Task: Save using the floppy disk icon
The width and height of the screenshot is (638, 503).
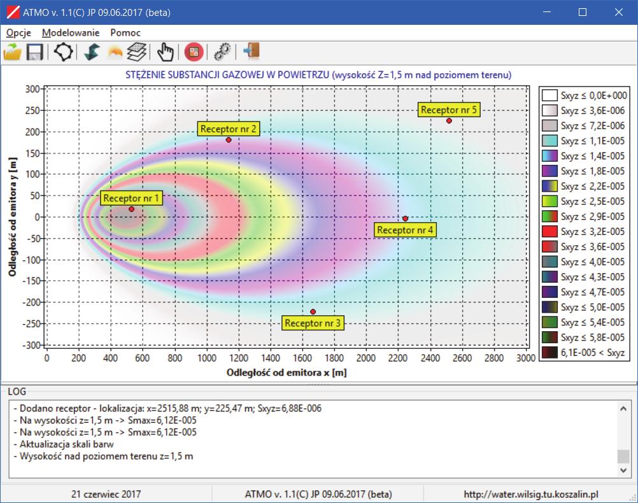Action: (x=35, y=52)
